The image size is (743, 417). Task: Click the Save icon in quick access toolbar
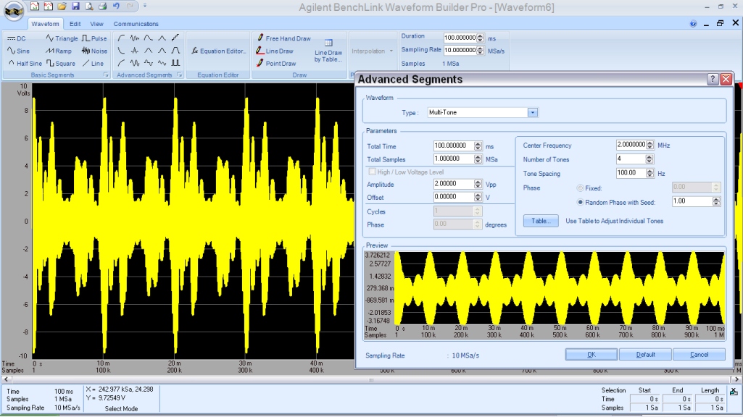pos(75,7)
